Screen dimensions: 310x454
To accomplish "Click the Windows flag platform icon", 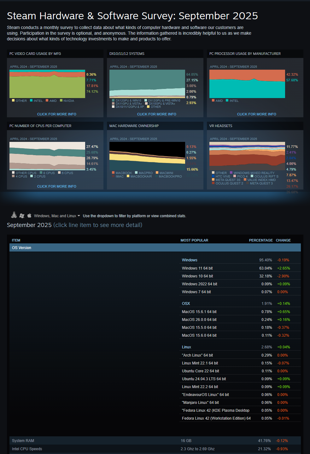I will [x=22, y=216].
